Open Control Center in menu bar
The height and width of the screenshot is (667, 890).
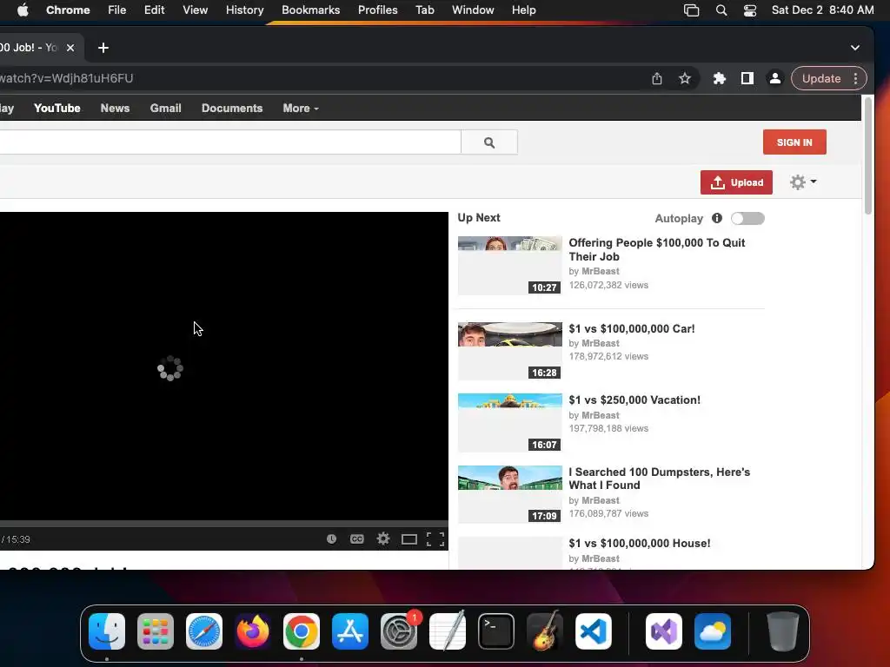tap(750, 10)
